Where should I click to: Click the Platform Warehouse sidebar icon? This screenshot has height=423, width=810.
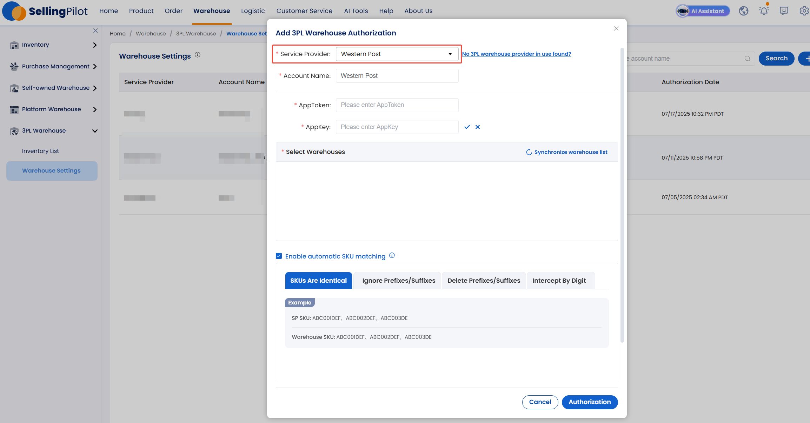14,109
